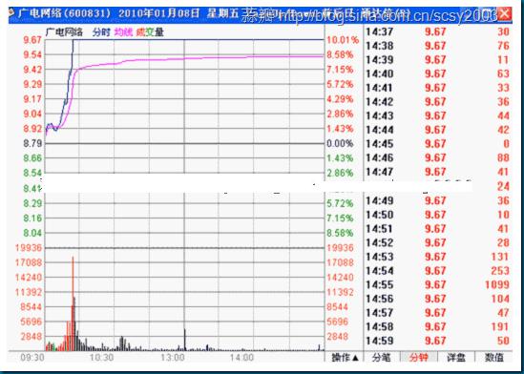Screen dimensions: 524x374
Task: Select the 数值 tab
Action: 493,358
